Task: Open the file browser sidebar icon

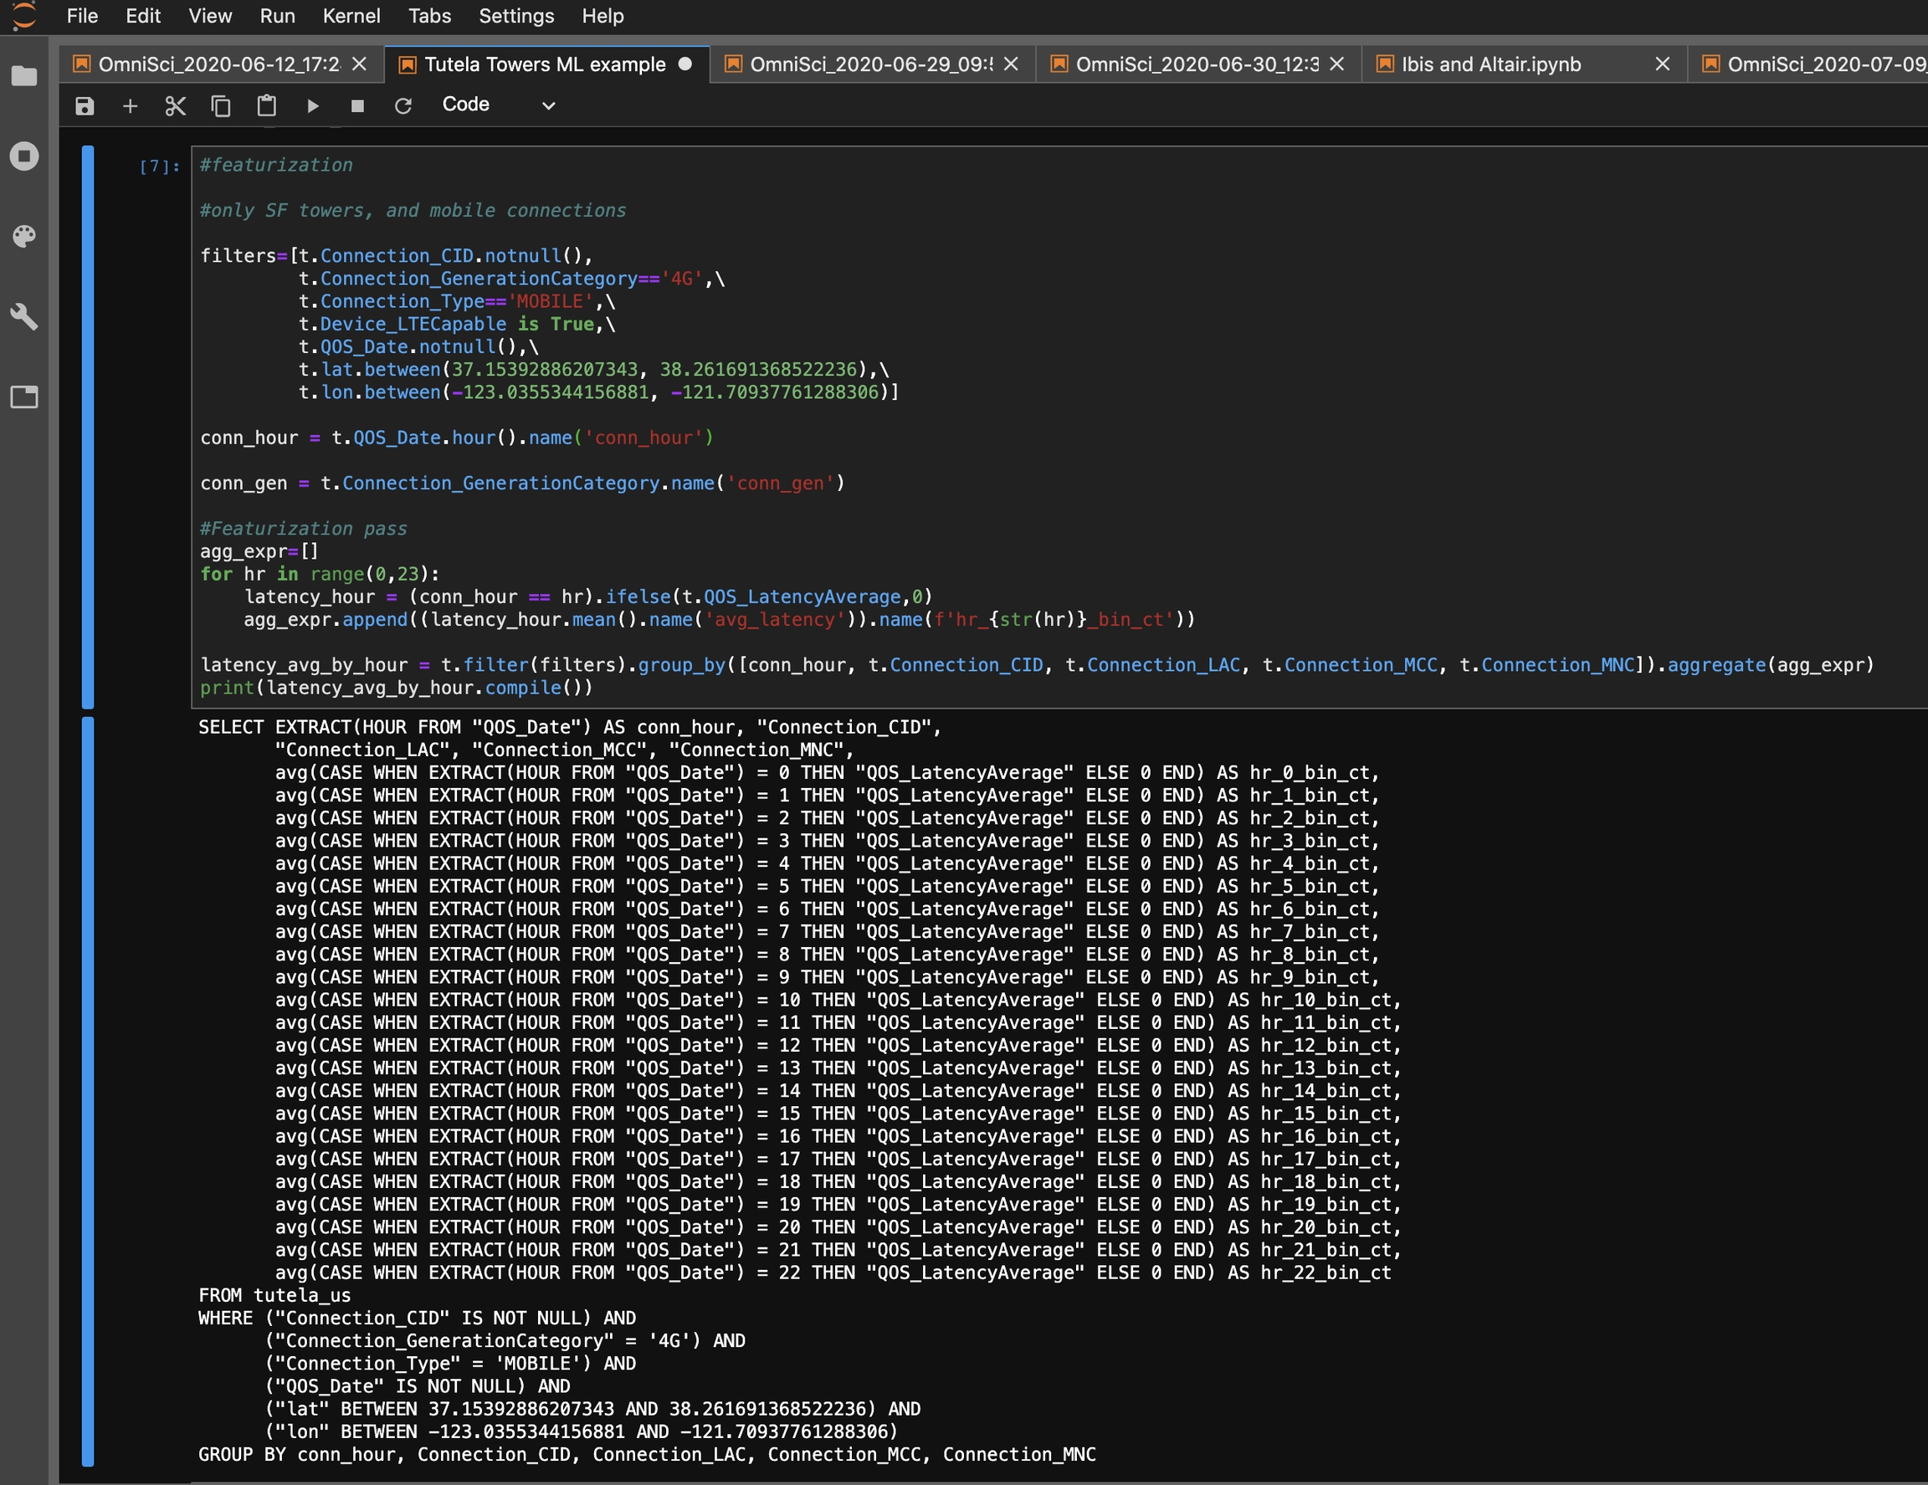Action: (x=23, y=76)
